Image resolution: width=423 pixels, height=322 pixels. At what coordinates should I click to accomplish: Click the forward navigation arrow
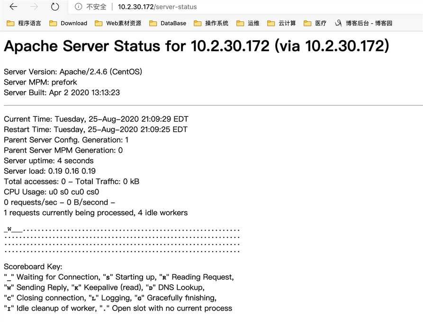tap(34, 7)
